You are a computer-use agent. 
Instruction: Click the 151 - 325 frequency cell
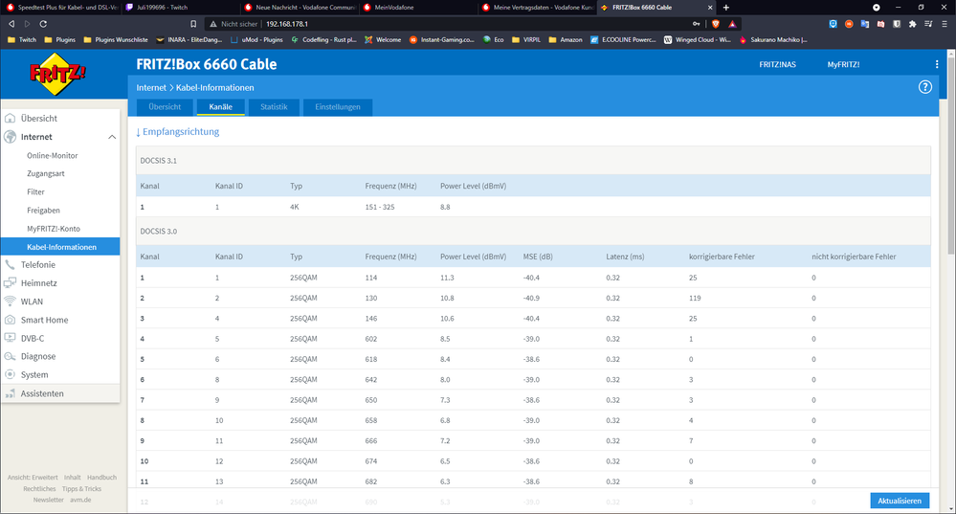[x=380, y=208]
